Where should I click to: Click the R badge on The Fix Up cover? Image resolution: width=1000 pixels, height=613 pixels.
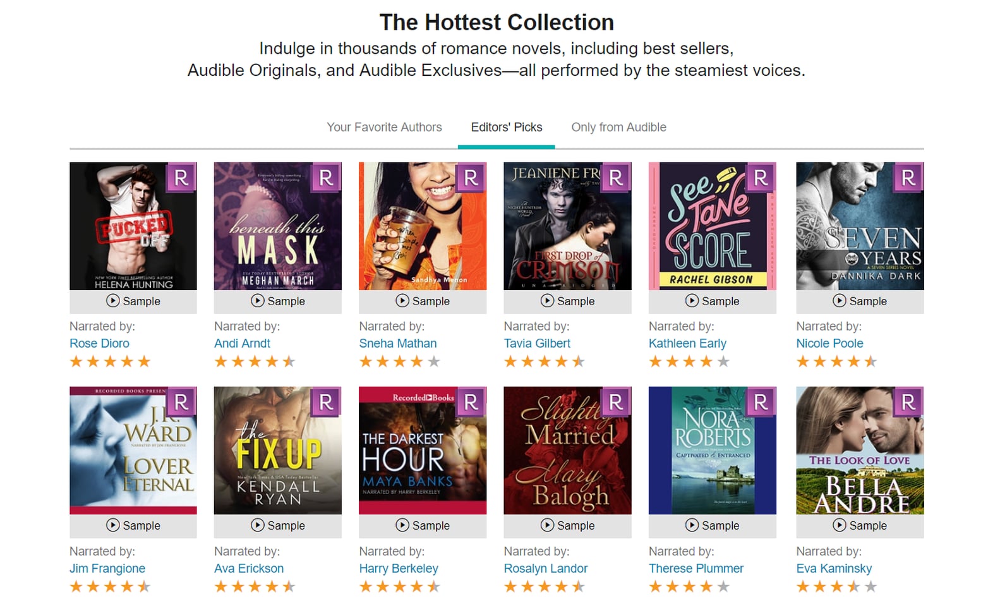point(325,401)
